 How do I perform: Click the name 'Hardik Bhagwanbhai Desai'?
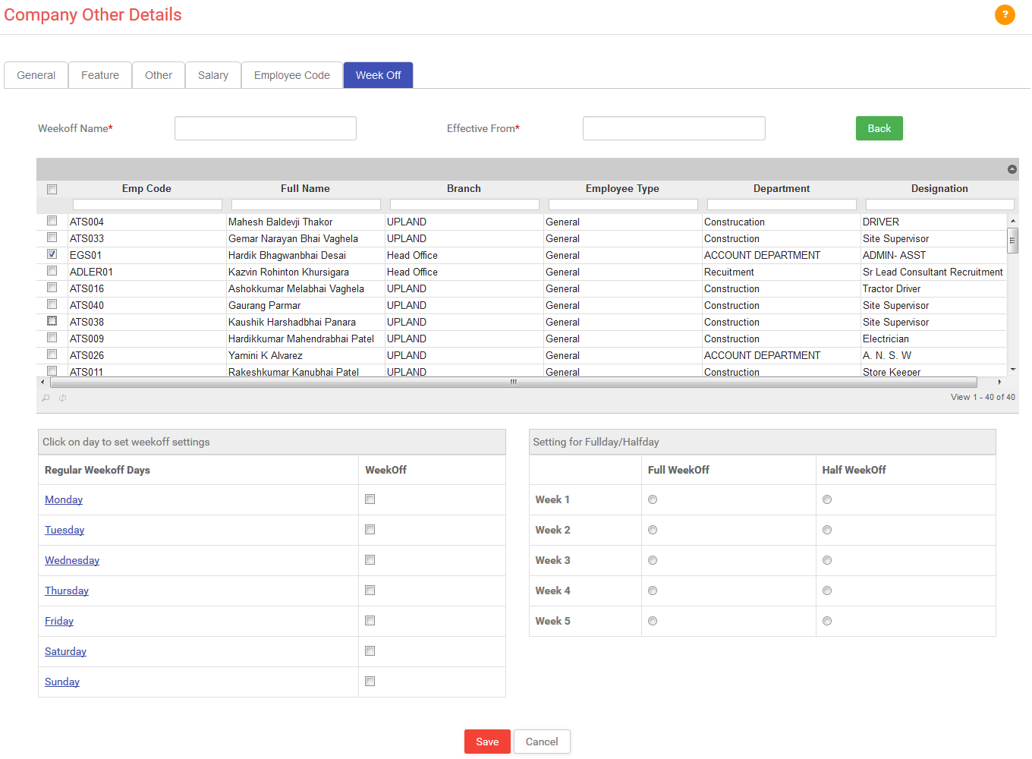pyautogui.click(x=287, y=255)
